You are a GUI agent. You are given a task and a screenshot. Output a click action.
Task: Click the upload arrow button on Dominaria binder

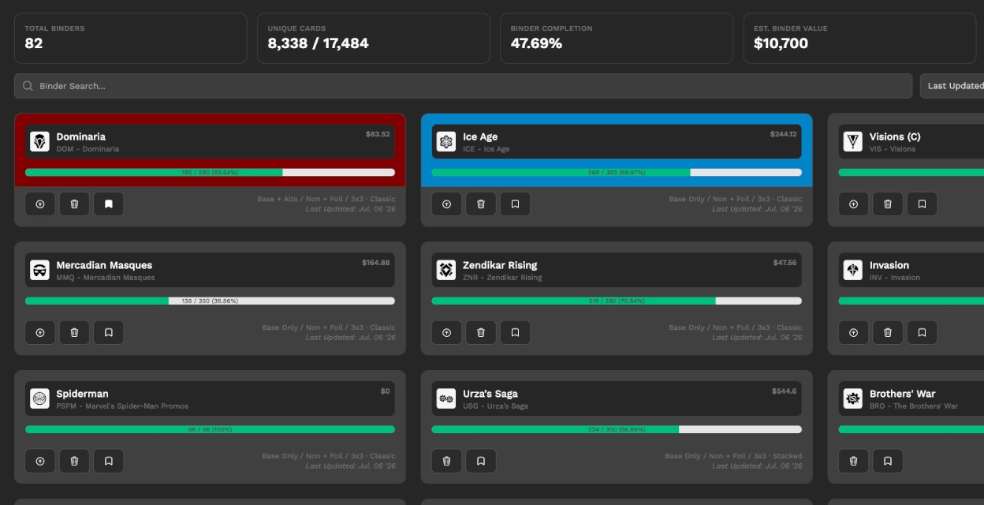tap(40, 204)
